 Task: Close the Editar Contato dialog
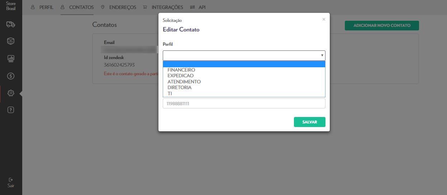point(324,19)
